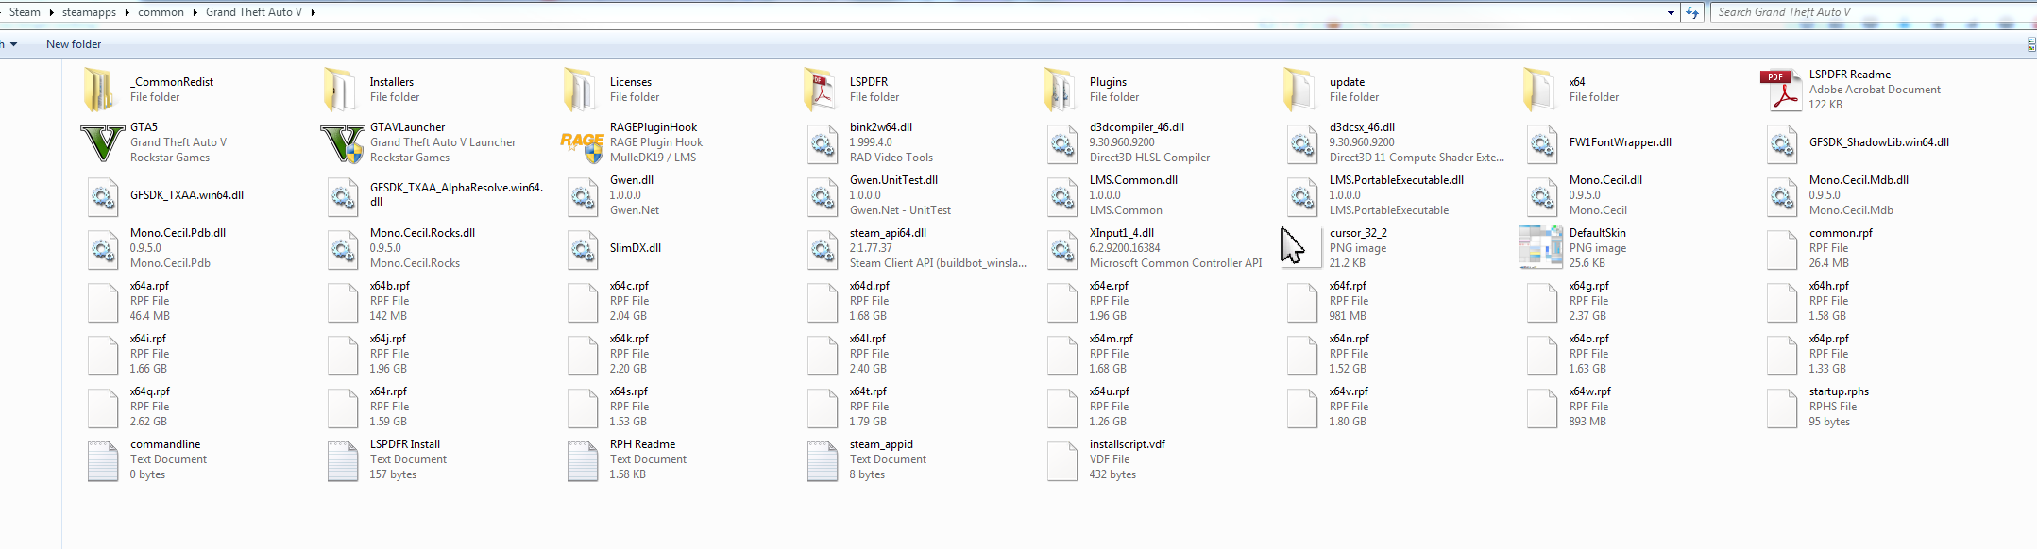Select the LSPDFR Readme PDF icon
This screenshot has width=2037, height=549.
coord(1781,91)
